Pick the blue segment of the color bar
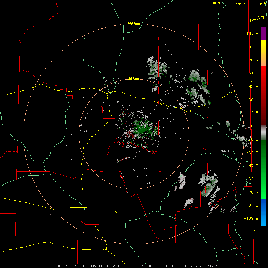This screenshot has width=268, height=268. [263, 212]
